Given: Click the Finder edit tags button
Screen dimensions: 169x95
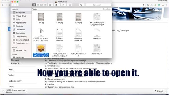Looking at the screenshot, I should point(70,5).
